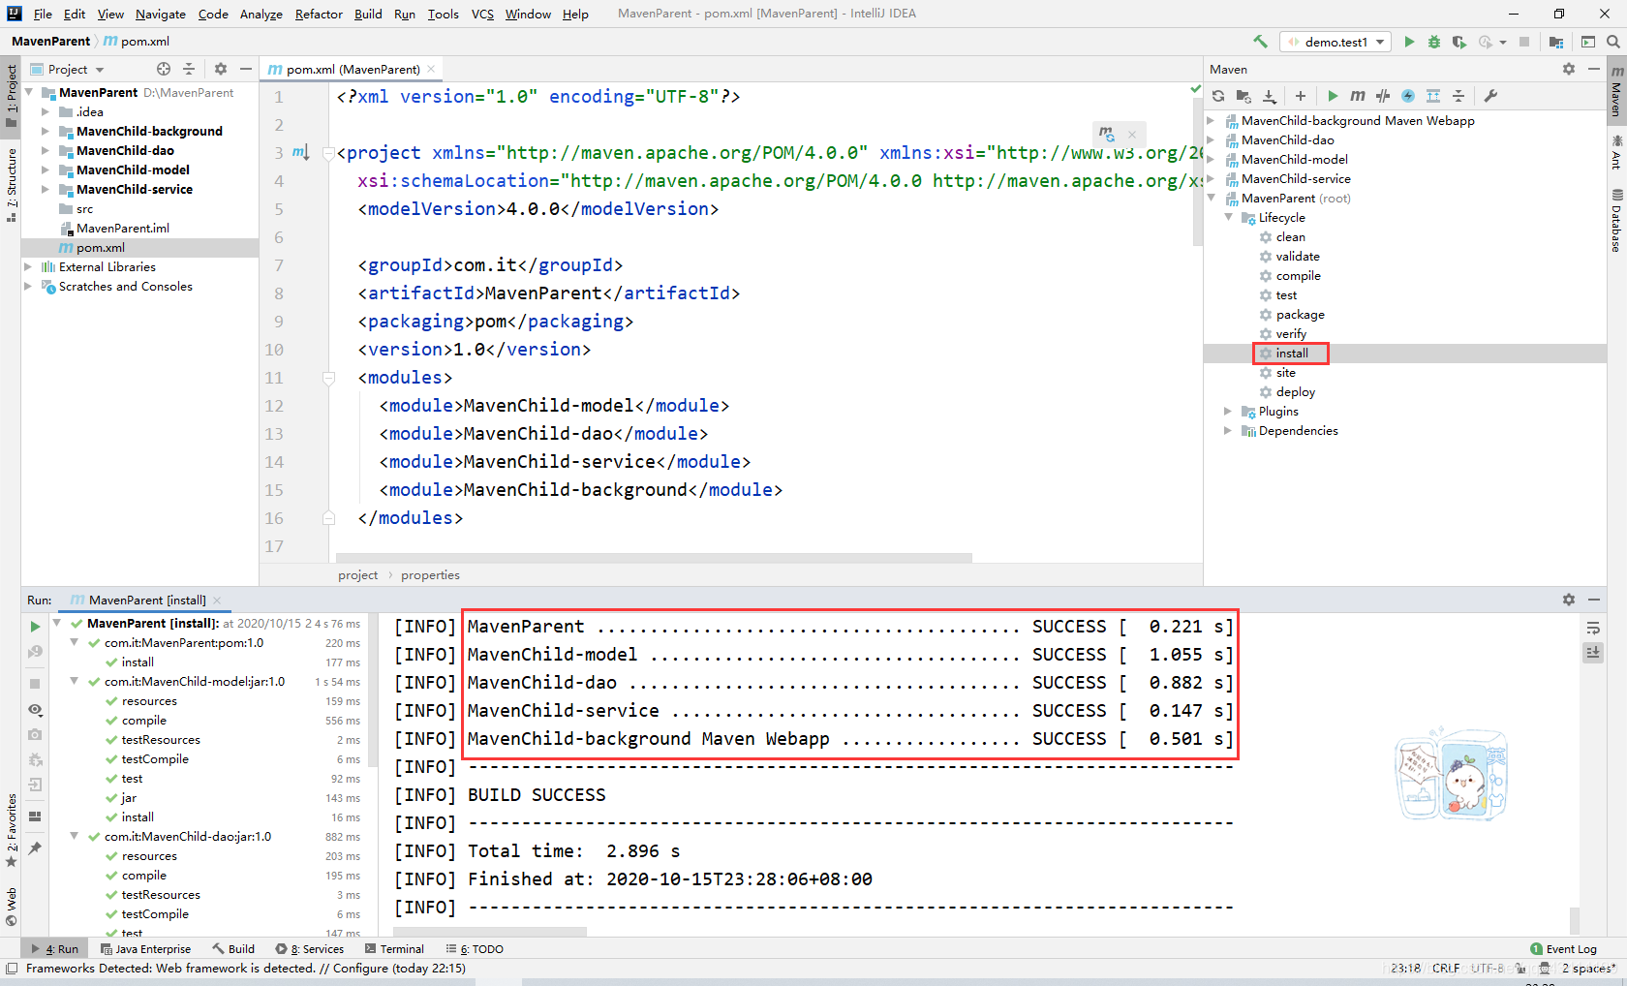Reimport all Maven projects icon
This screenshot has width=1627, height=986.
click(x=1218, y=96)
